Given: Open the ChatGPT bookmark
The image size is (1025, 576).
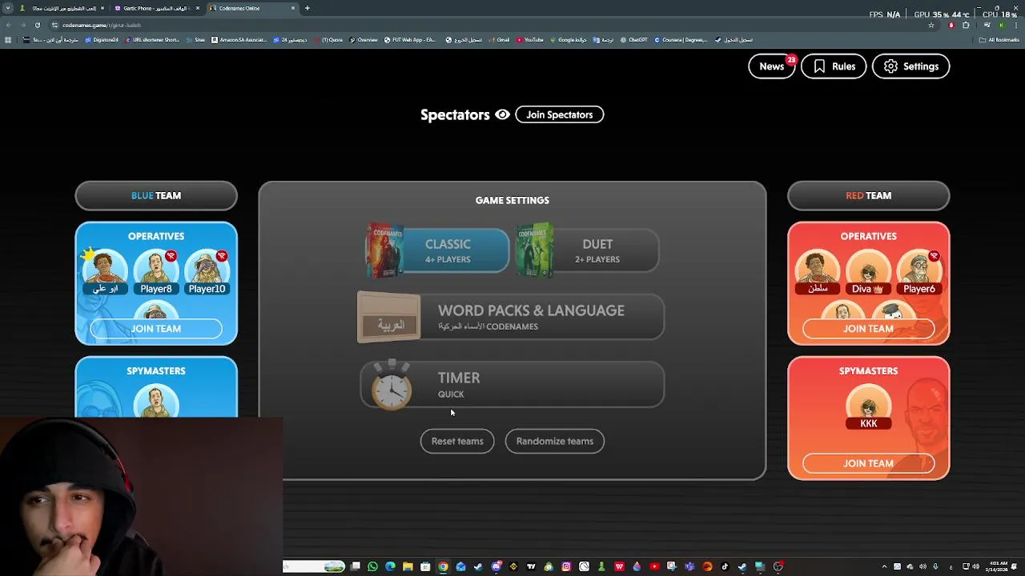Looking at the screenshot, I should 634,40.
